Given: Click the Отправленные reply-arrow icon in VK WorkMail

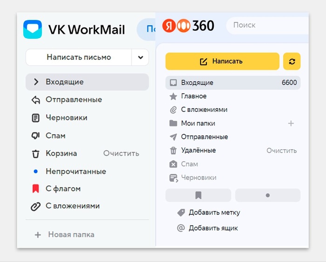Looking at the screenshot, I should (36, 100).
